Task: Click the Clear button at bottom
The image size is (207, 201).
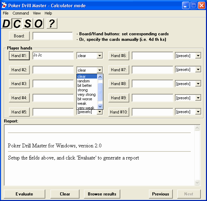Action: tap(65, 194)
